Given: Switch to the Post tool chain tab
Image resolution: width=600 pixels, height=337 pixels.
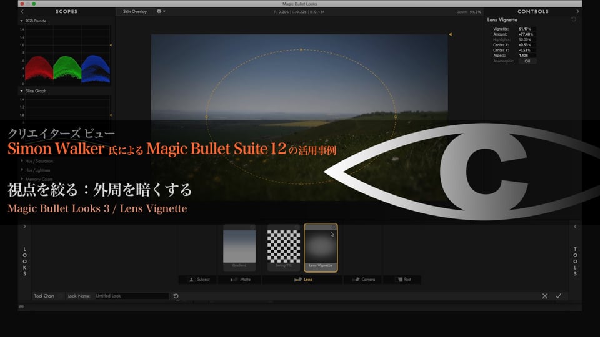Looking at the screenshot, I should 402,280.
